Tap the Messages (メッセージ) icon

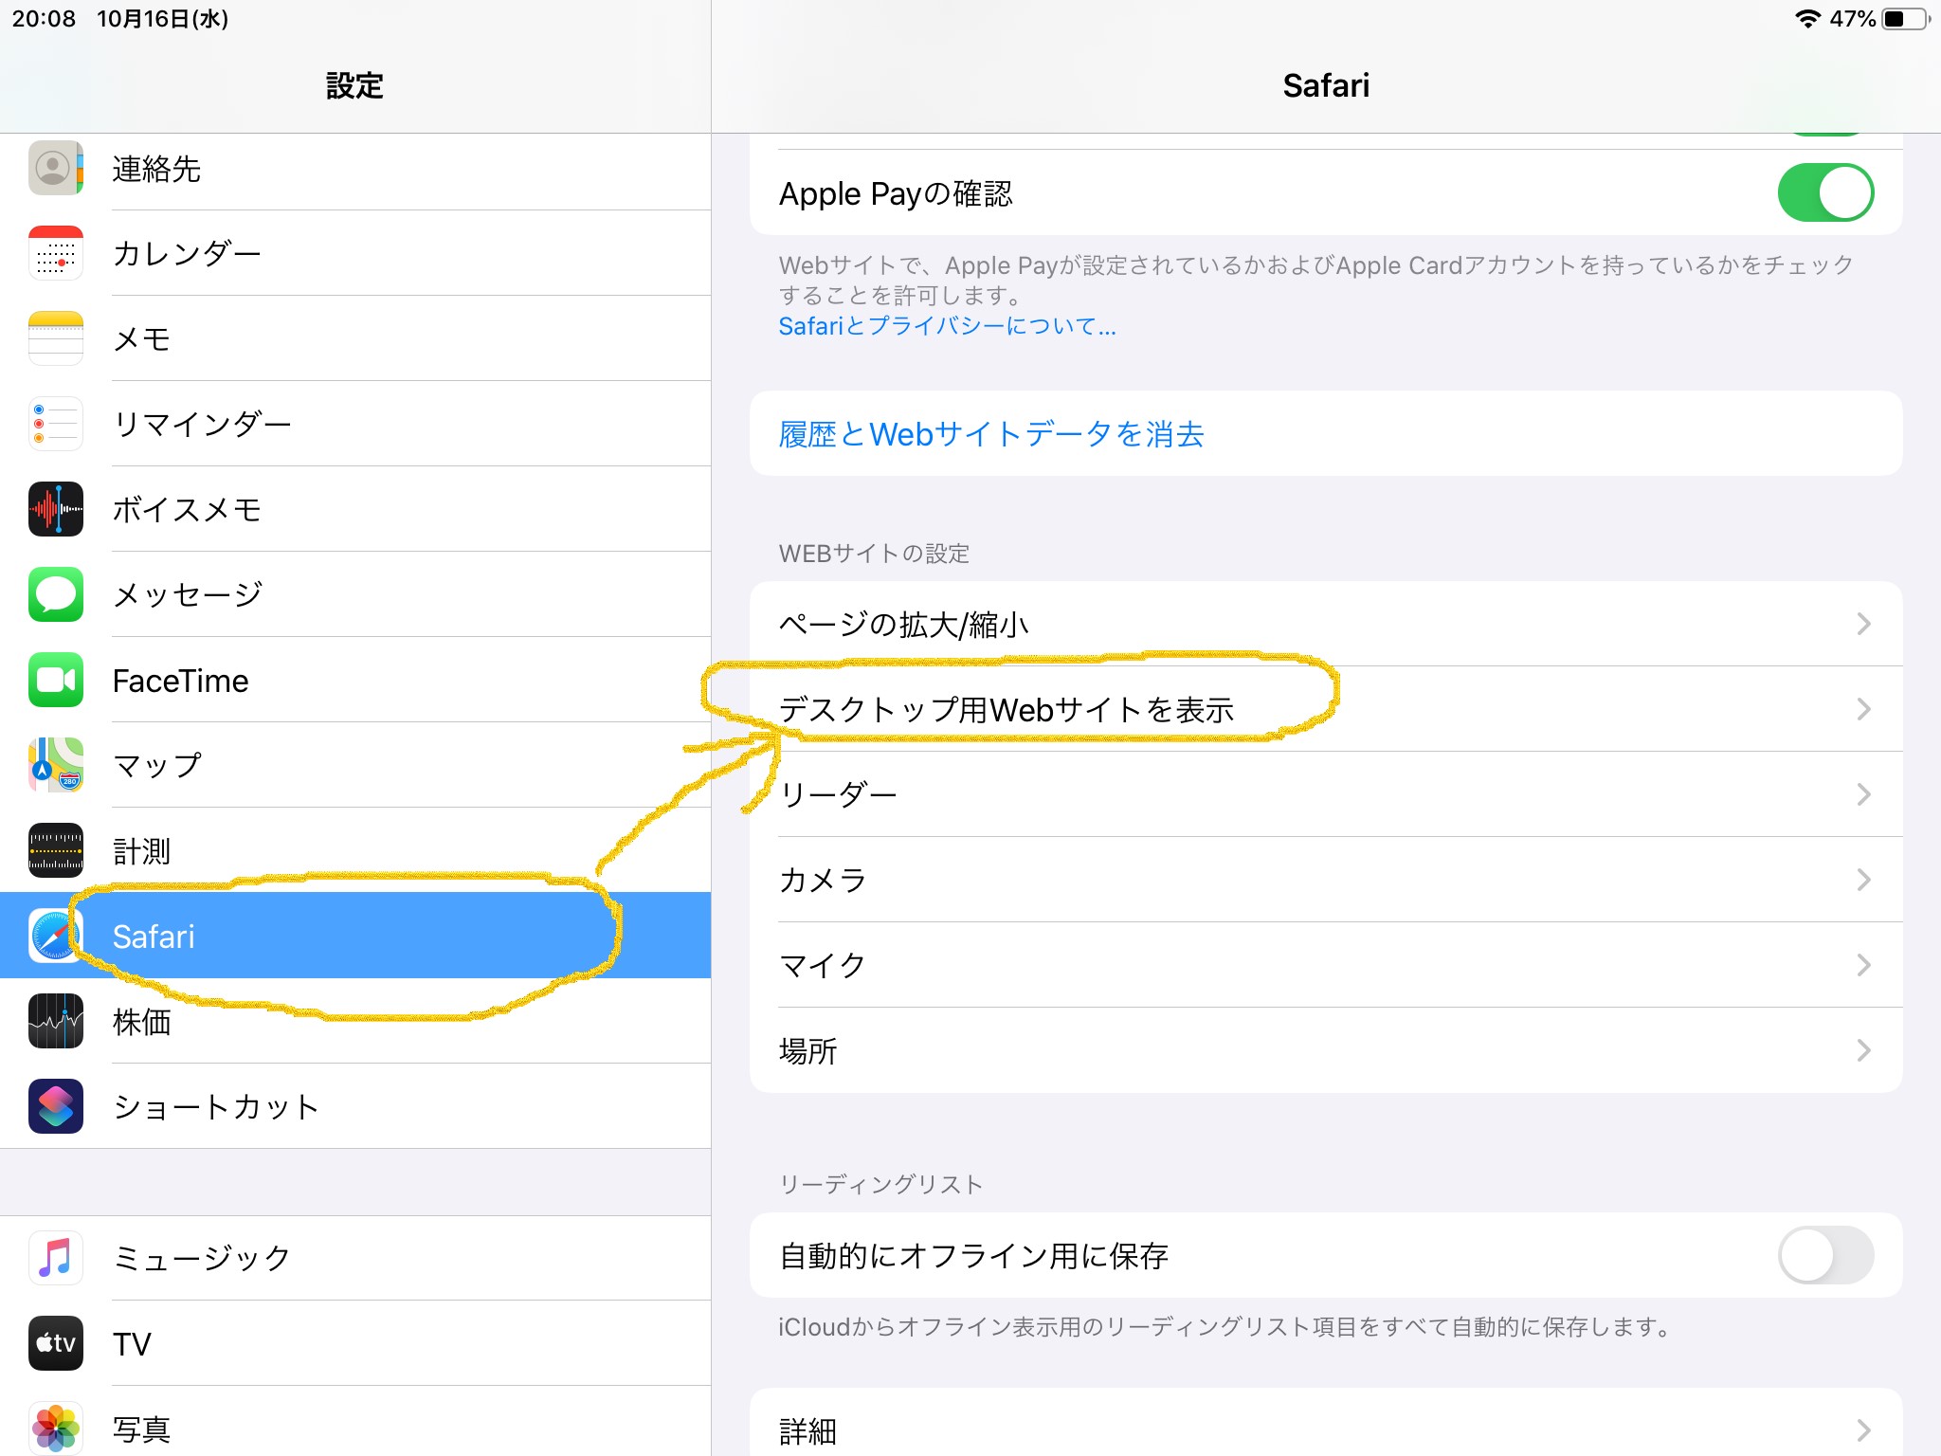pos(56,594)
